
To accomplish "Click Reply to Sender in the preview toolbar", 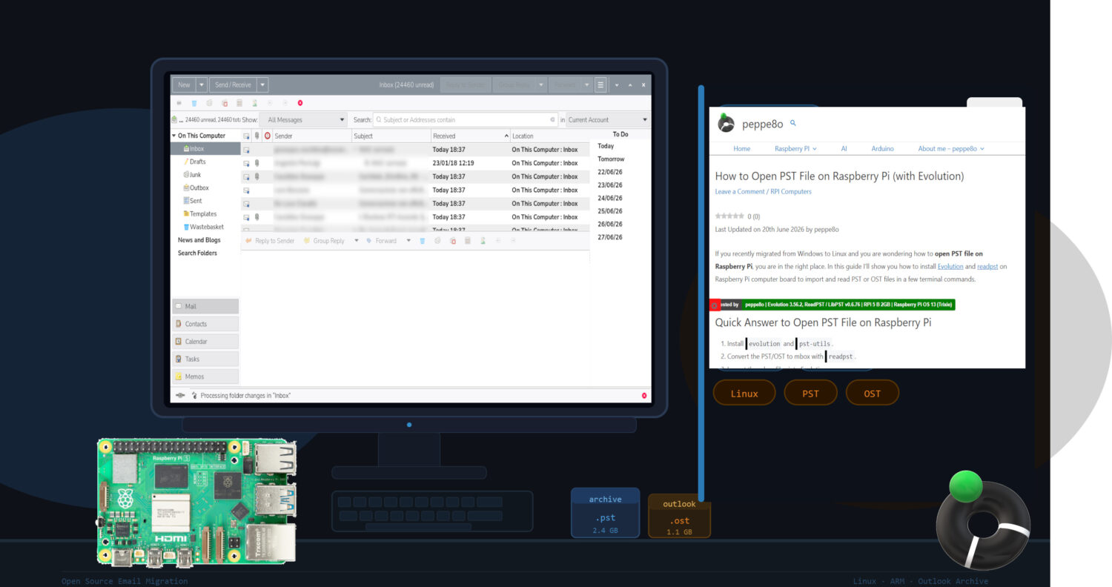I will (270, 241).
